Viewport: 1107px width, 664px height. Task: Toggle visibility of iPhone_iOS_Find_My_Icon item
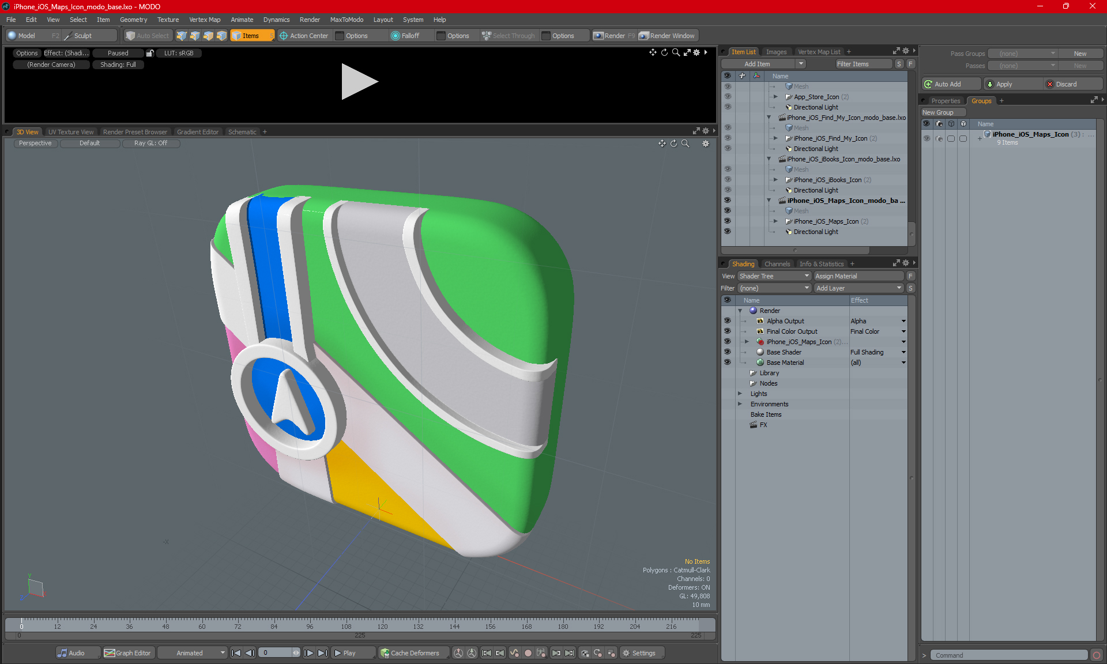(x=727, y=138)
